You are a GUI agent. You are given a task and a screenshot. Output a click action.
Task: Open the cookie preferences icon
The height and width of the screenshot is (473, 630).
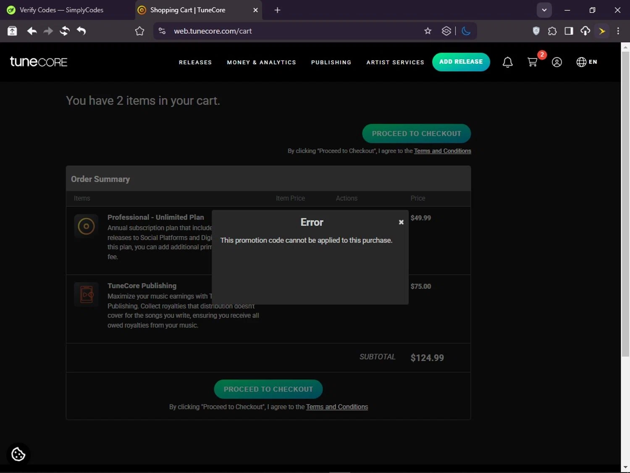coord(18,454)
